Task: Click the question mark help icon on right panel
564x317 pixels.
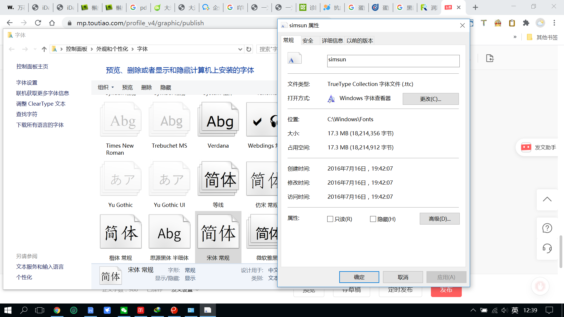Action: tap(547, 228)
